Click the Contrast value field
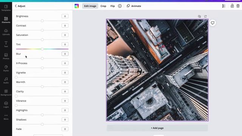 click(x=65, y=26)
